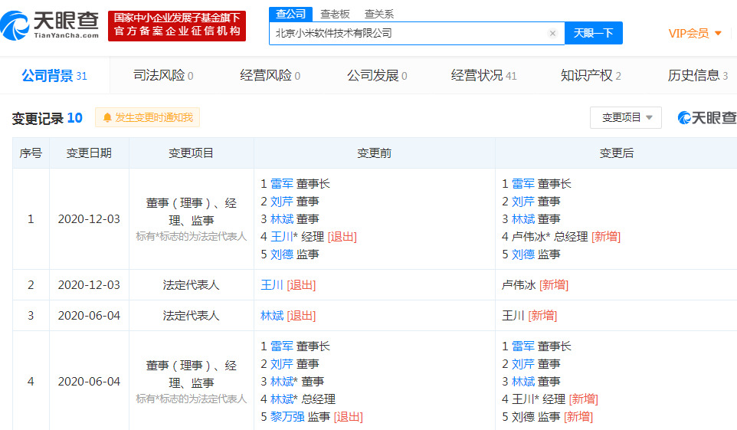Screen dimensions: 737x430
Task: Select 卢伟冰* 总经理 text in row 1
Action: tap(549, 237)
